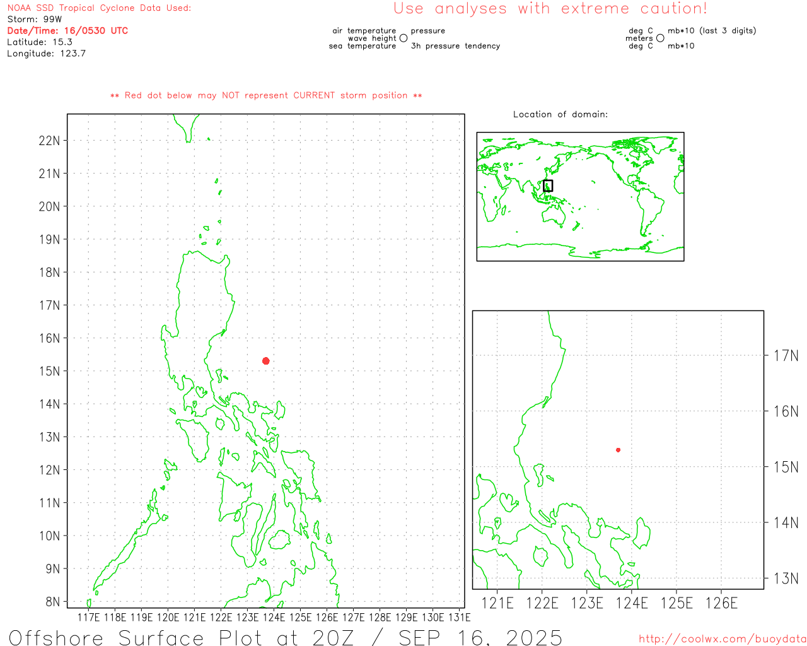Screen dimensions: 807x646
Task: Select the 'Longitude: 123.7' text
Action: (46, 54)
